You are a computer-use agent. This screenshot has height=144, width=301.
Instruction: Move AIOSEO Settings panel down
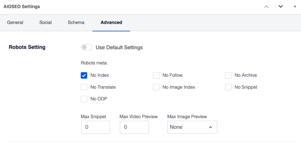click(280, 6)
